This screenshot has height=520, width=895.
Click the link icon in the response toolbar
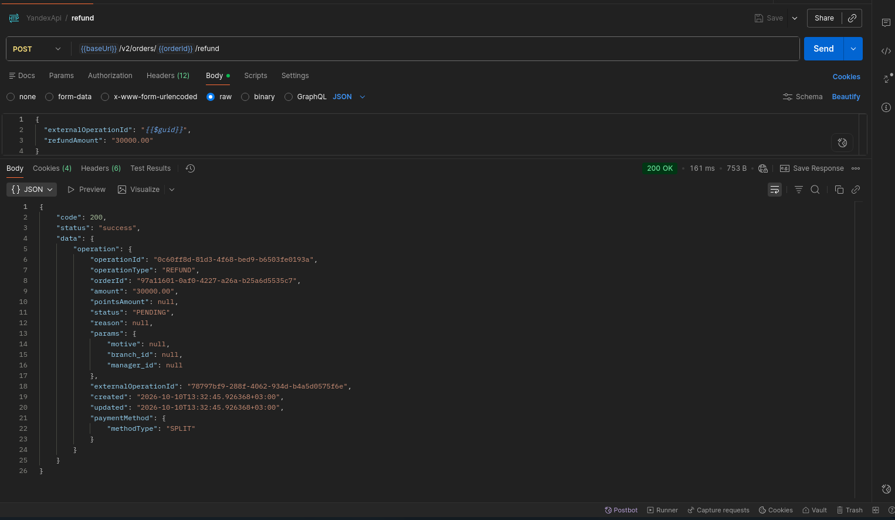pos(856,190)
